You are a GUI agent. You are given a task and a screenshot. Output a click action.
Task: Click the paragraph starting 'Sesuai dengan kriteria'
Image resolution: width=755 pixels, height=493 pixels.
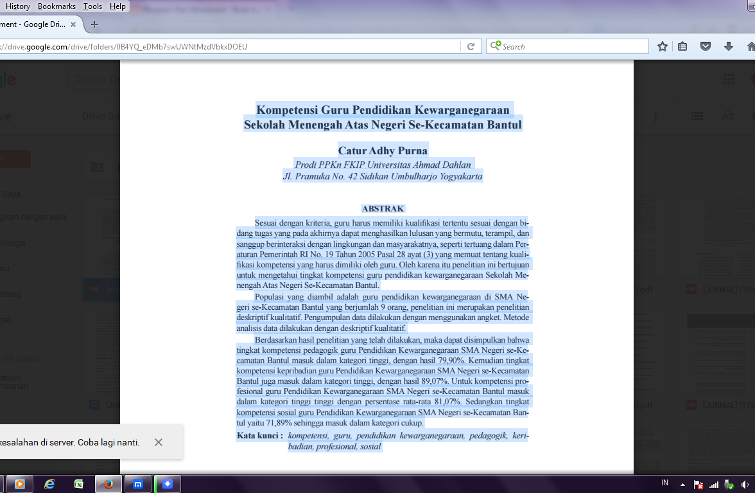pos(383,254)
